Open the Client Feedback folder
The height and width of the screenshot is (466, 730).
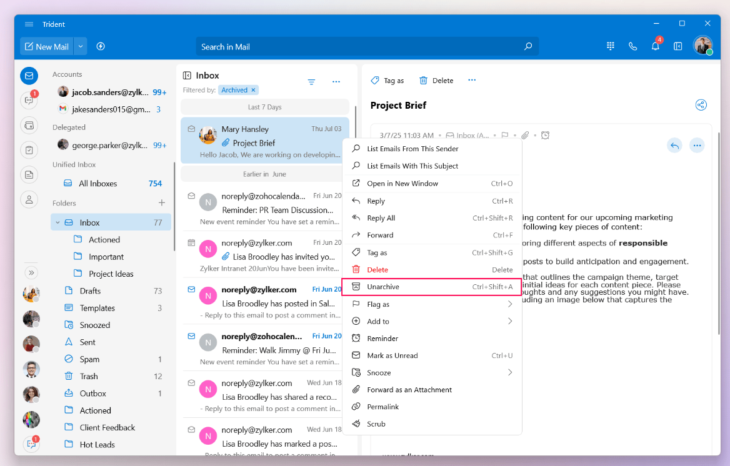click(x=112, y=427)
